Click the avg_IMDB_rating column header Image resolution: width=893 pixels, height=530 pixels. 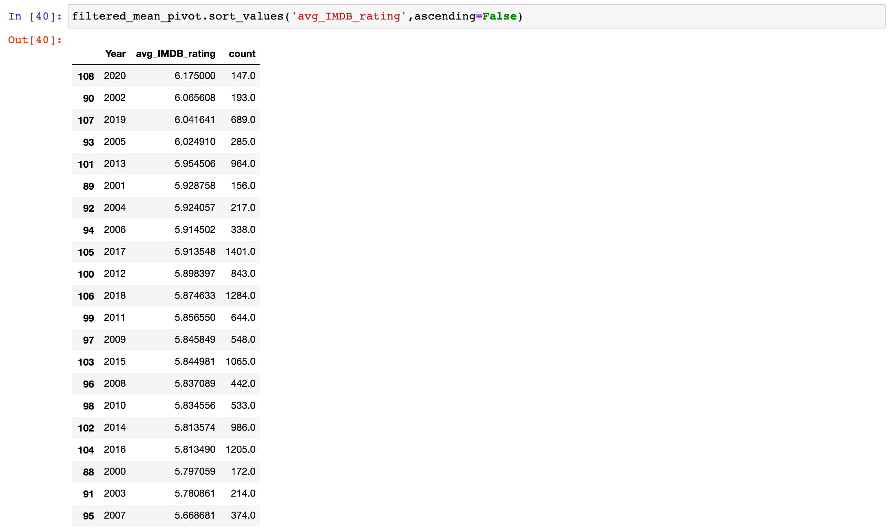[x=175, y=54]
